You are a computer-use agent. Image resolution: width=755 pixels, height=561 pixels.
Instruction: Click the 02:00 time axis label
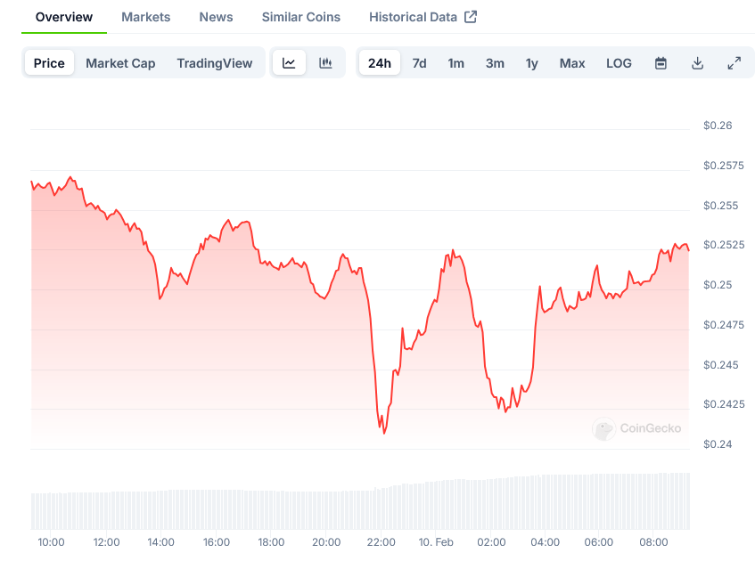(x=491, y=542)
